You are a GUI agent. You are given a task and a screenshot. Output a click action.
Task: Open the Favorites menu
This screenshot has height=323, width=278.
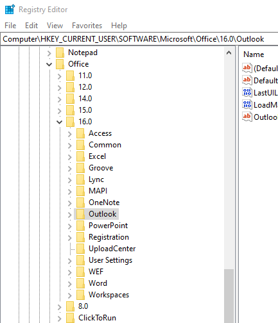tap(87, 26)
